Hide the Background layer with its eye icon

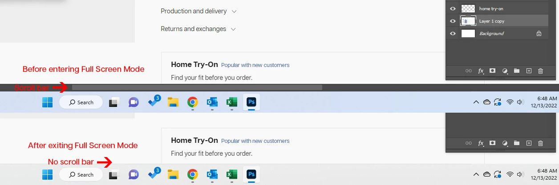(x=453, y=33)
